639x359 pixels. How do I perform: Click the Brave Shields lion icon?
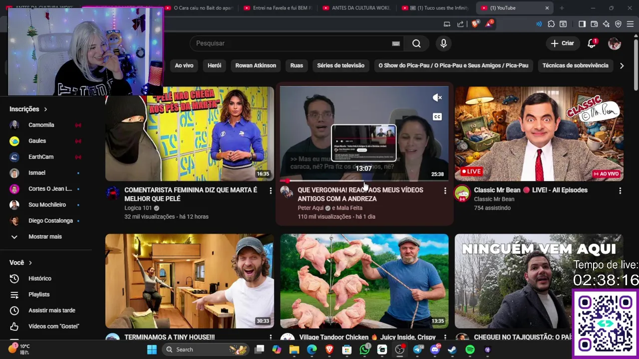point(475,24)
